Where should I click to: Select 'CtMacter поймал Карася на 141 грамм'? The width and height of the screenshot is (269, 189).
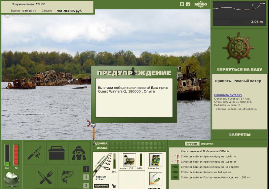tap(206, 172)
